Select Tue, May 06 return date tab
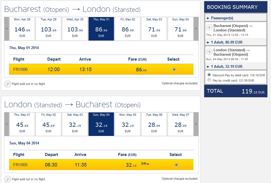This screenshot has height=183, width=271. tap(154, 124)
